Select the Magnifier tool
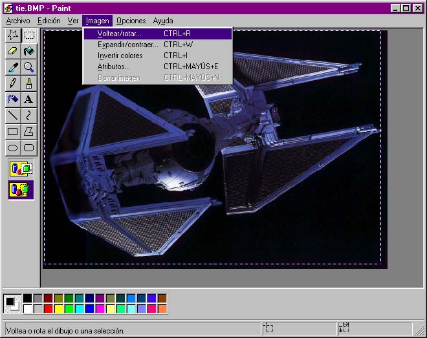 (29, 67)
